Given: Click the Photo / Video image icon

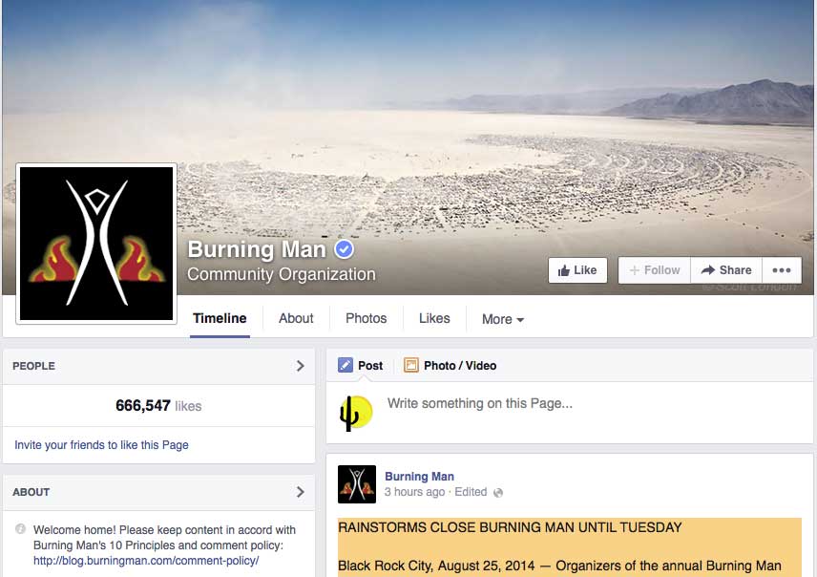Looking at the screenshot, I should [x=410, y=365].
